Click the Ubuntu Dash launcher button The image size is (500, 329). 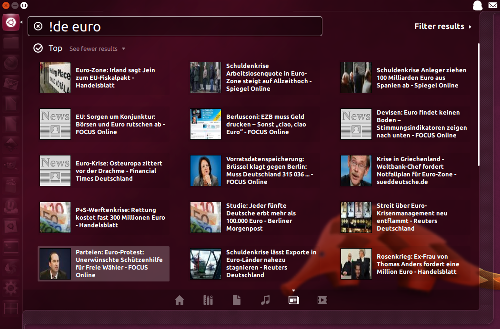(x=11, y=22)
